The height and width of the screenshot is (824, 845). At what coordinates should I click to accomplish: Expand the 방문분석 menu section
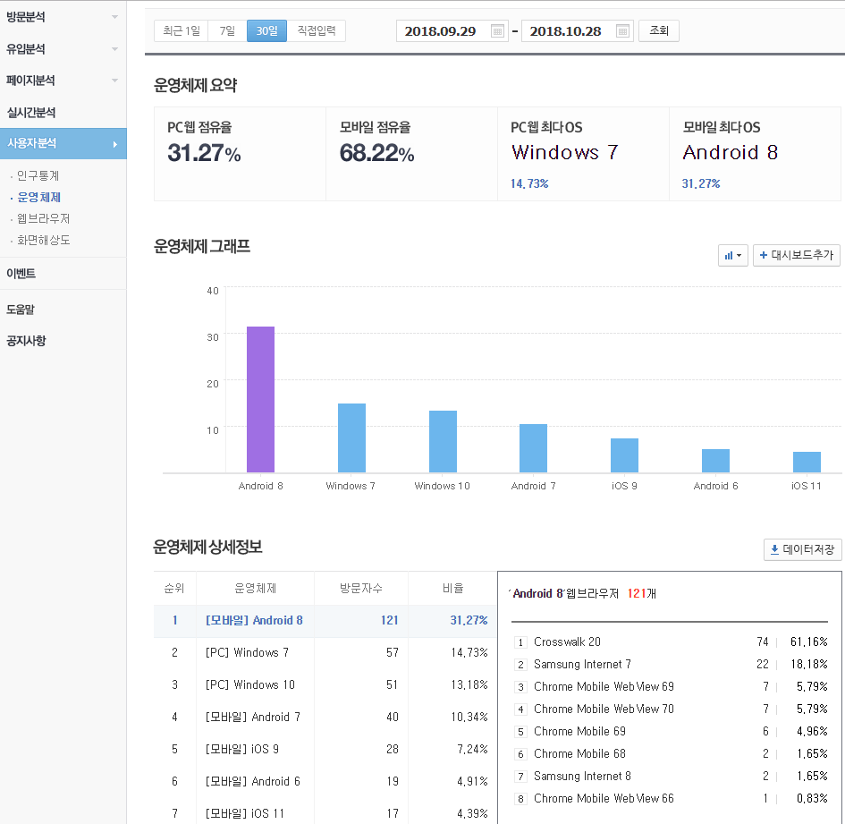point(63,17)
